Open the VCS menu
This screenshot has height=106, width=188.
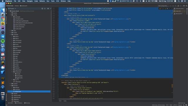(58, 1)
